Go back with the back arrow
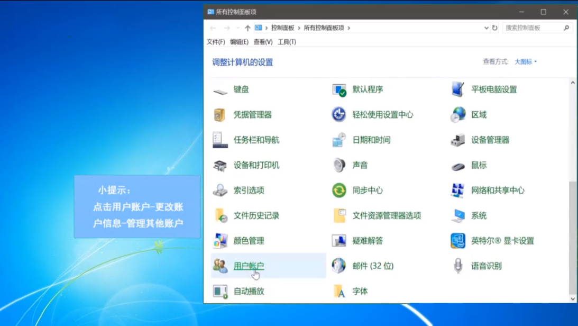Viewport: 578px width, 326px height. click(213, 28)
